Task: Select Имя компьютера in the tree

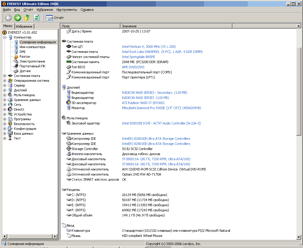Action: [32, 47]
